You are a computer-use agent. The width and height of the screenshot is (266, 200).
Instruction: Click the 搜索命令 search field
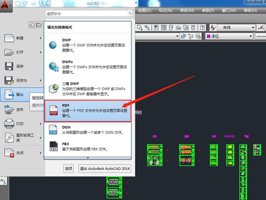87,13
